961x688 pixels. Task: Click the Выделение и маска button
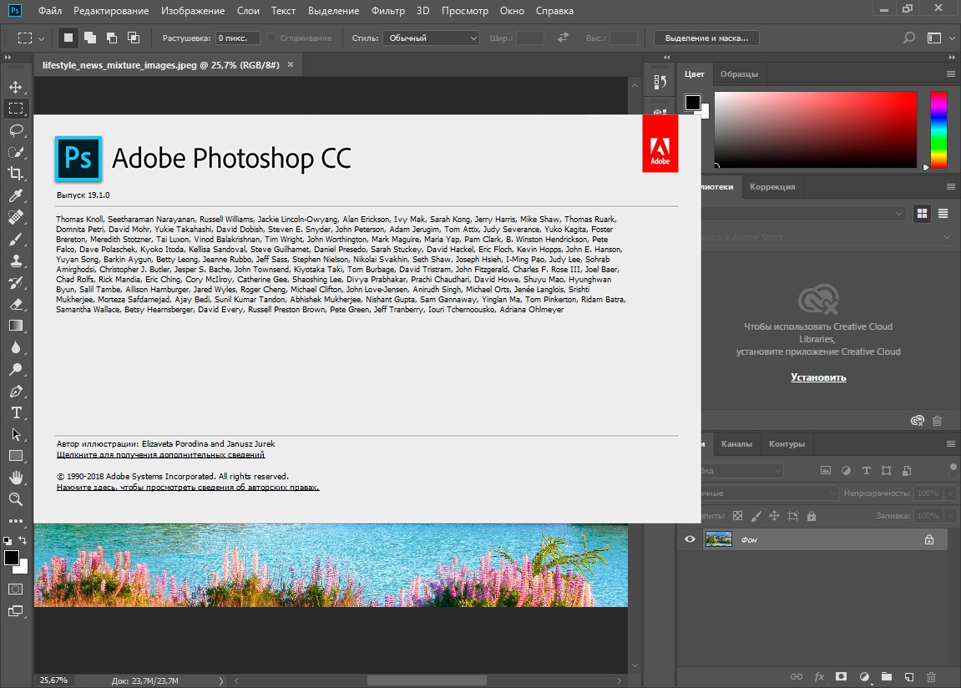(706, 38)
